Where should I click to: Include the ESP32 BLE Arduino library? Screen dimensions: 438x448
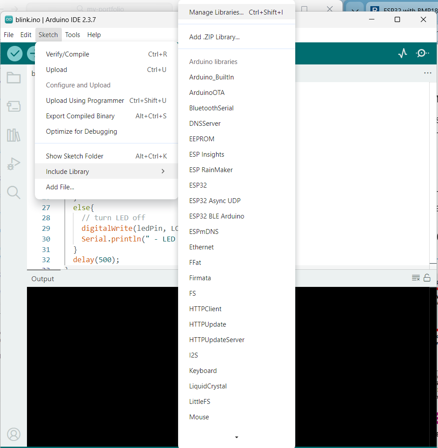click(x=236, y=216)
